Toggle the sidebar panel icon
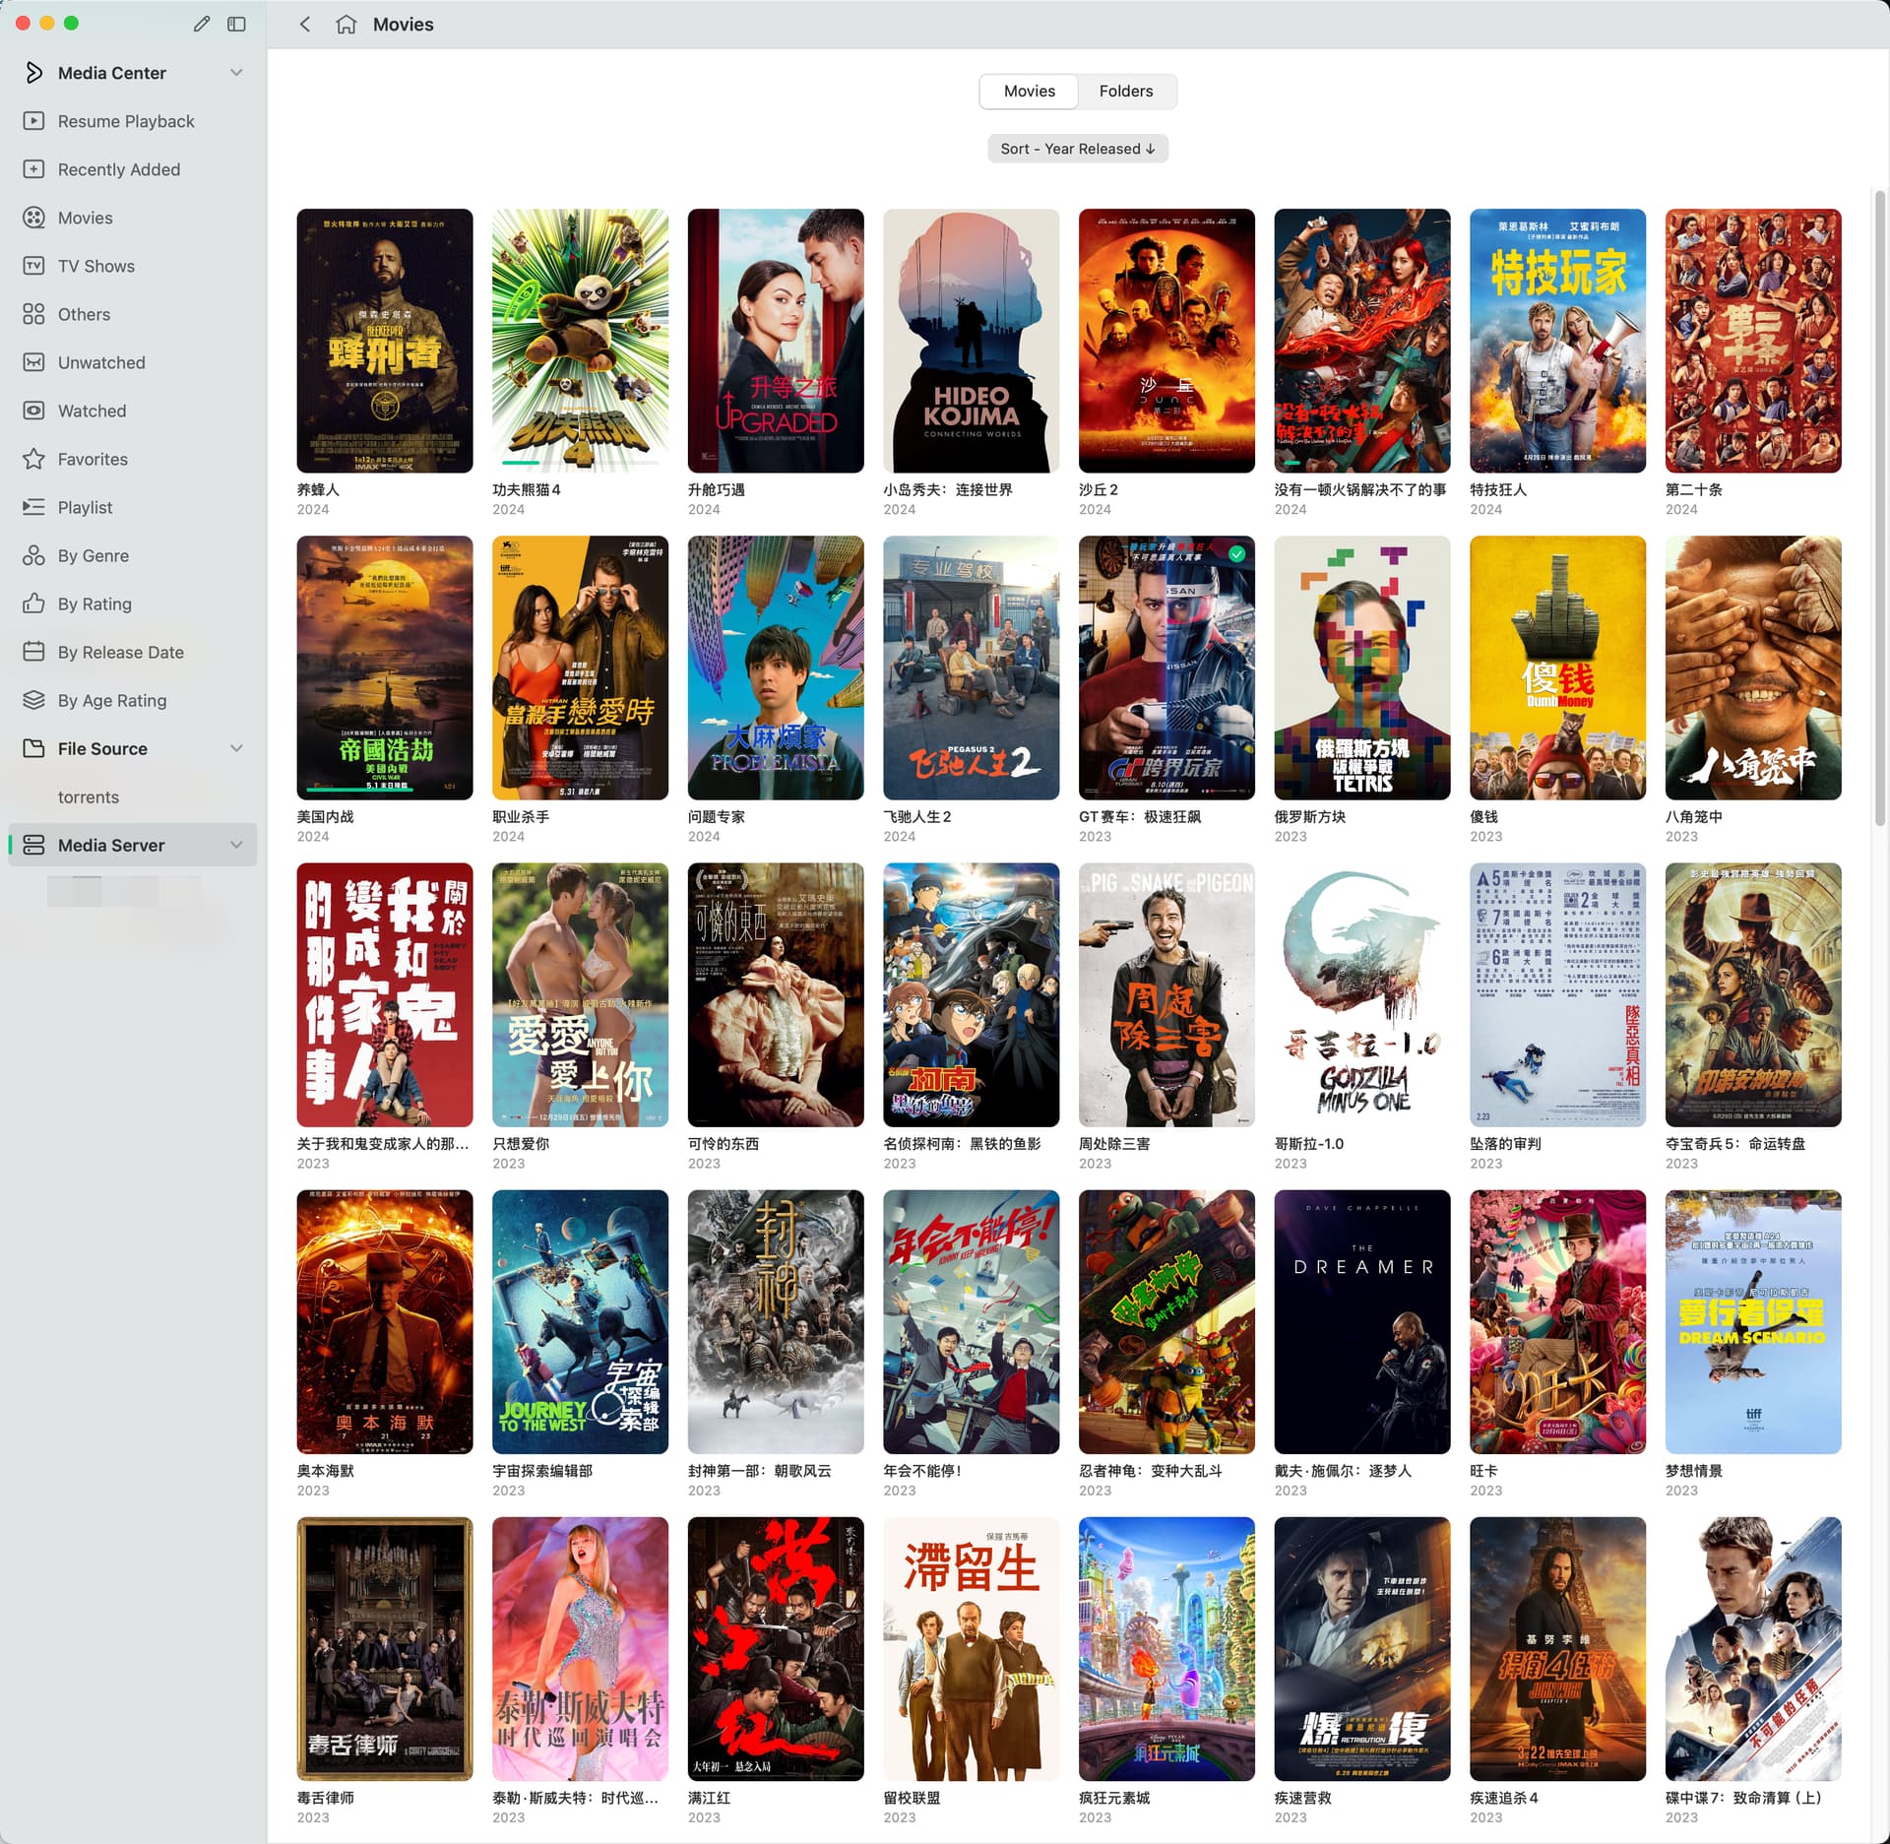1890x1844 pixels. point(236,24)
